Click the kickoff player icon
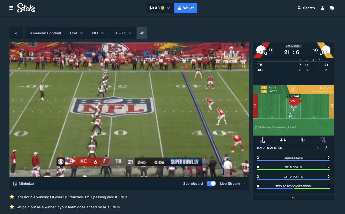The width and height of the screenshot is (345, 214). point(293,89)
